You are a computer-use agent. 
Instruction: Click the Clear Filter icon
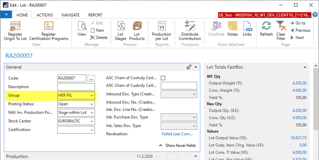click(281, 27)
